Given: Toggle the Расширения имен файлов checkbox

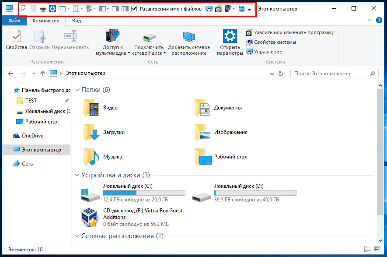Looking at the screenshot, I should pyautogui.click(x=134, y=9).
